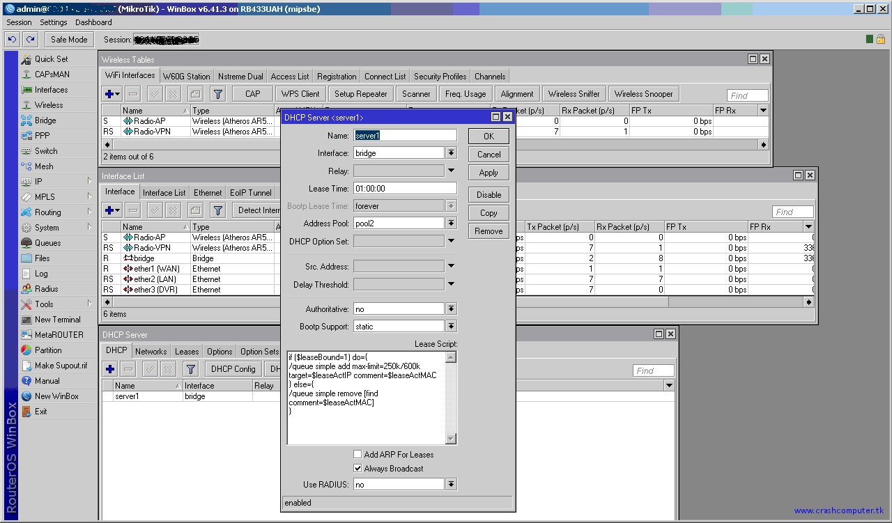Click DHCP Config button
Viewport: 892px width, 523px height.
coord(233,369)
